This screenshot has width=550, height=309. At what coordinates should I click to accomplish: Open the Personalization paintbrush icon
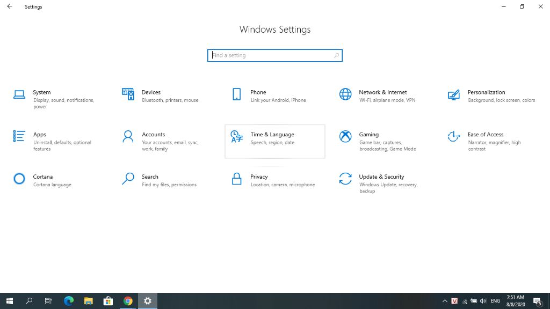tap(454, 94)
